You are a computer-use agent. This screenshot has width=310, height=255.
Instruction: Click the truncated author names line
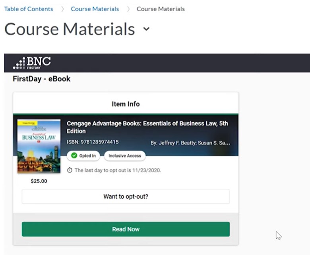[190, 143]
